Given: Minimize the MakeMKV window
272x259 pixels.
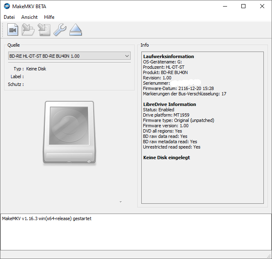Looking at the screenshot, I should pyautogui.click(x=225, y=6).
